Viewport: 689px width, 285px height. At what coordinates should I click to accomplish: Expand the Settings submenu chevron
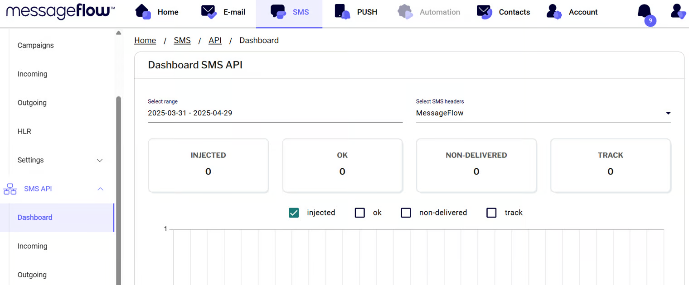click(x=100, y=161)
